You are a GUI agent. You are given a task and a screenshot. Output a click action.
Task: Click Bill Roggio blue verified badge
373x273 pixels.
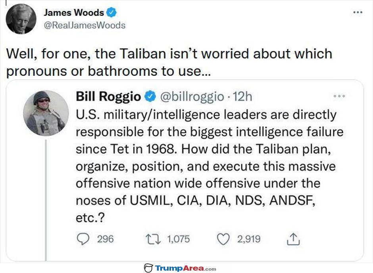[150, 96]
